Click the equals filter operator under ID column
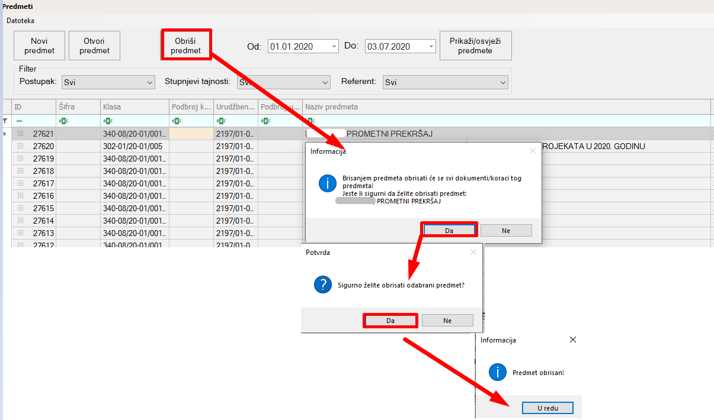714x420 pixels. [x=19, y=121]
